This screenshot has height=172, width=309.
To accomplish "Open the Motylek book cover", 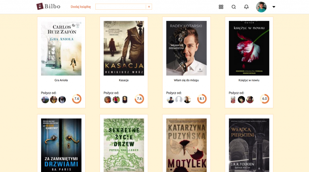I will click(186, 145).
